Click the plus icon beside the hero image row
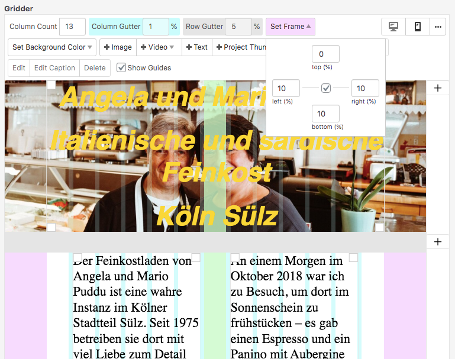The width and height of the screenshot is (455, 359). 437,88
